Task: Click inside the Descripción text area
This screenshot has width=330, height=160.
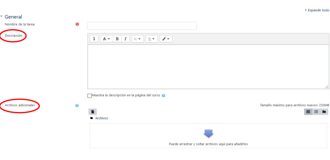Action: point(208,66)
